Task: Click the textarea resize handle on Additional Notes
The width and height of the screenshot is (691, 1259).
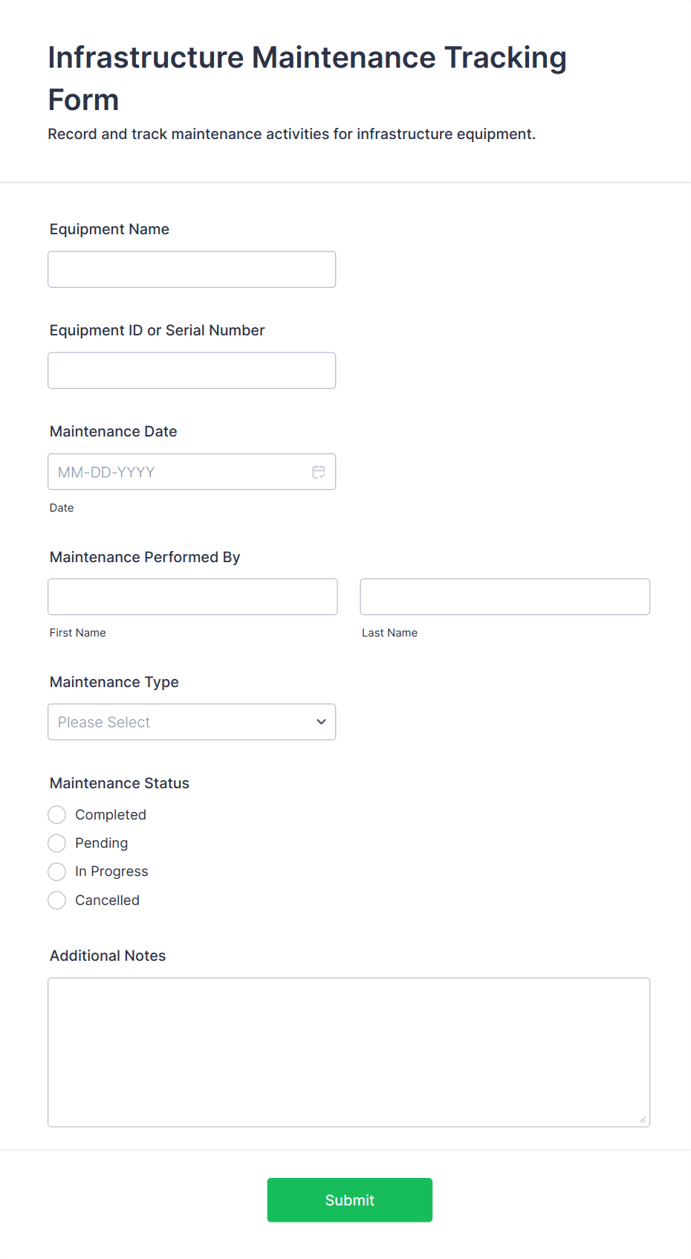Action: click(x=643, y=1118)
